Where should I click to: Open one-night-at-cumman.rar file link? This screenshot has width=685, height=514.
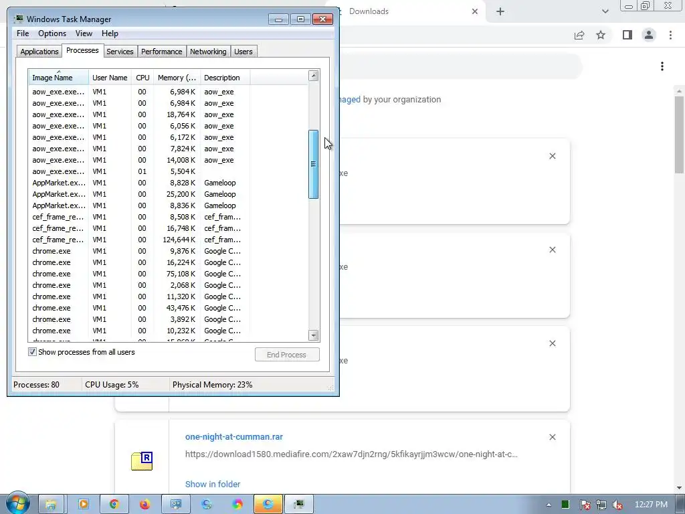[x=233, y=436]
